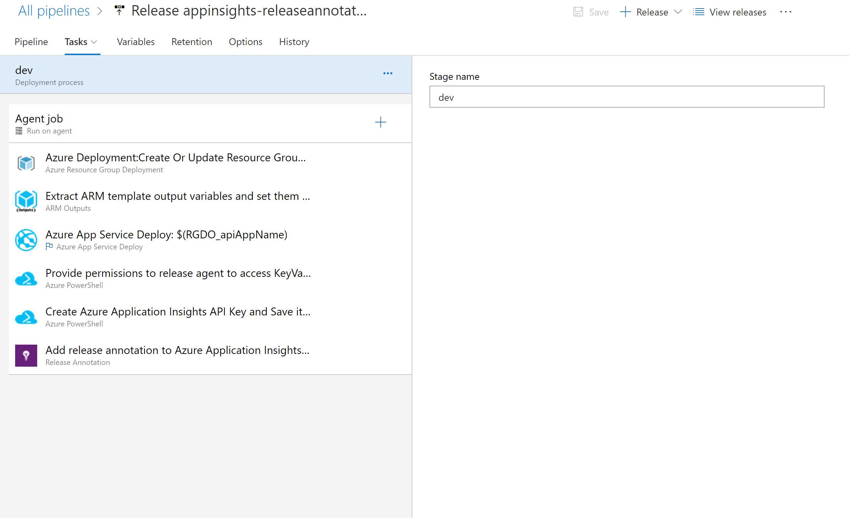Click the pipeline icon beside the release title
Image resolution: width=849 pixels, height=518 pixels.
(119, 11)
